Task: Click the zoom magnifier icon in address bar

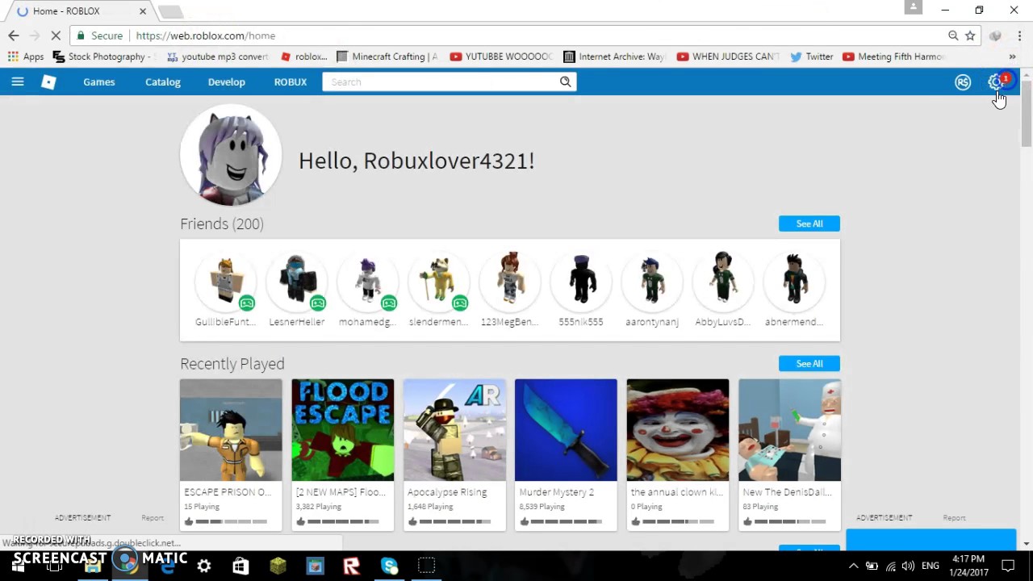Action: 953,36
